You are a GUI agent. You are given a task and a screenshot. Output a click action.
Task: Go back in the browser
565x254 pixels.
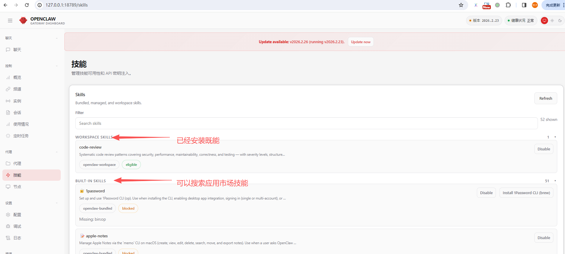pos(5,5)
